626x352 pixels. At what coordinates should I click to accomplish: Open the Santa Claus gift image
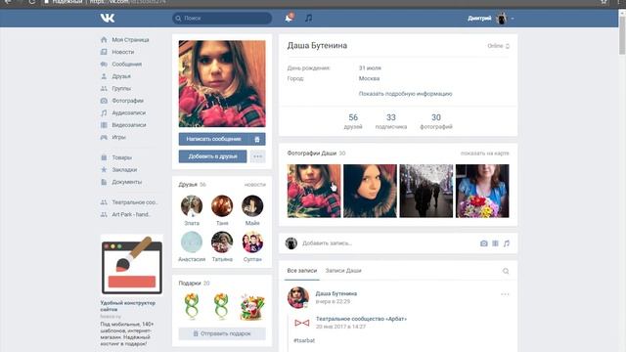252,307
